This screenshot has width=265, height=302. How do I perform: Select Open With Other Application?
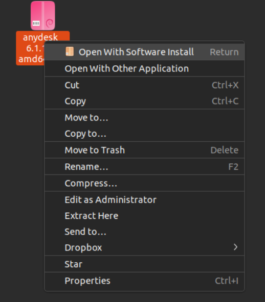[x=144, y=68]
